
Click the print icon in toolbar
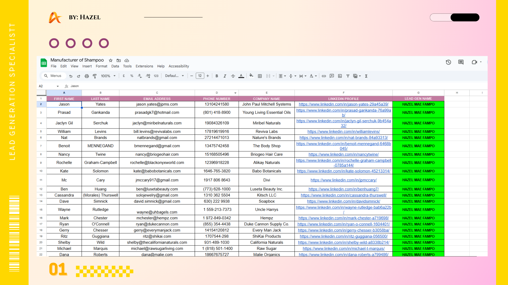pyautogui.click(x=87, y=76)
